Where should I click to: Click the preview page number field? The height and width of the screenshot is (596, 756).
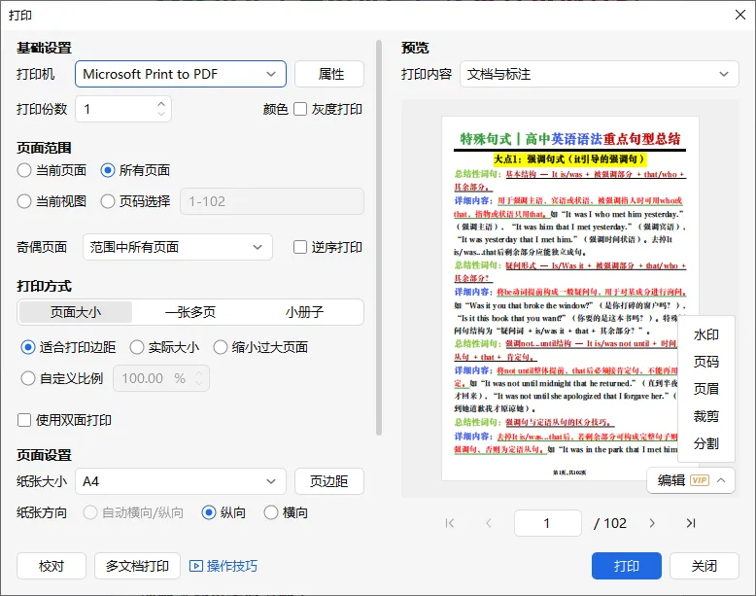pos(548,523)
